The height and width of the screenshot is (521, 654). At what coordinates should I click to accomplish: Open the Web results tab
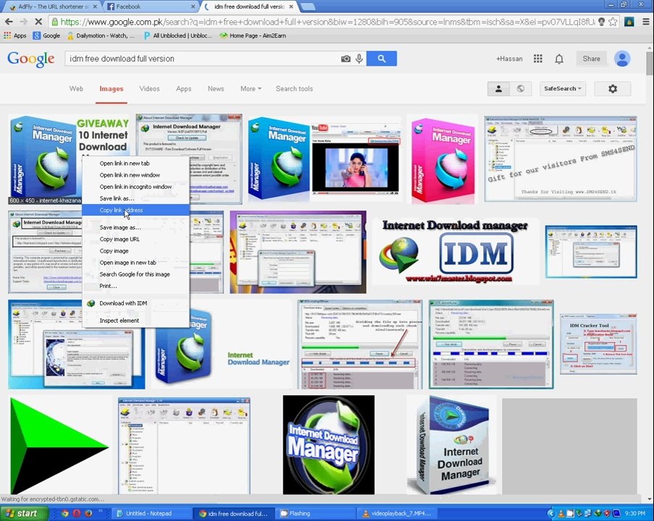coord(76,89)
